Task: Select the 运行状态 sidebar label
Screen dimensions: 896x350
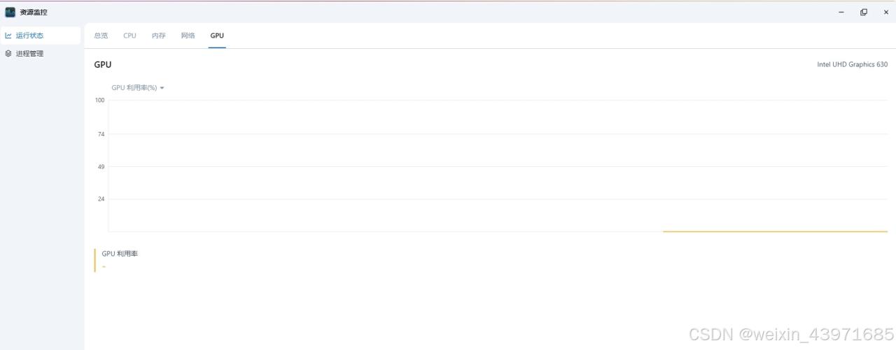Action: coord(29,36)
